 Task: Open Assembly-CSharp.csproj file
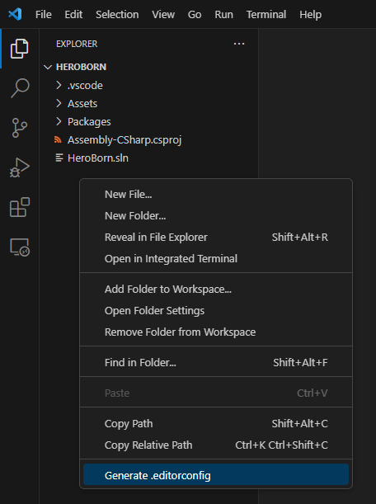[118, 140]
